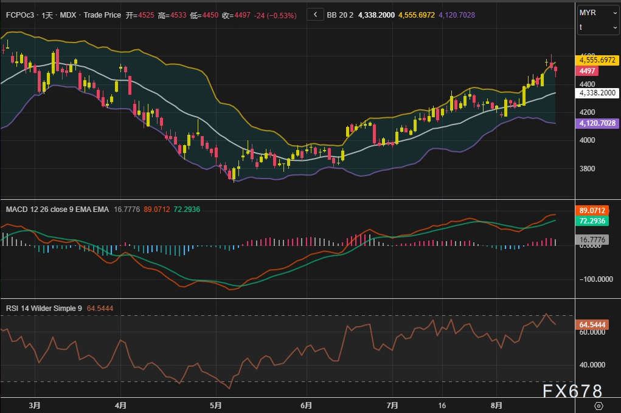
Task: Click the 64.5444 RSI value tag
Action: point(591,325)
